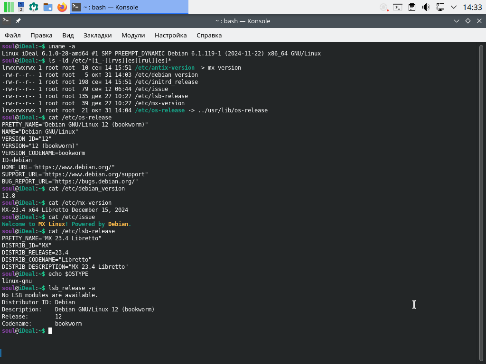The image size is (486, 364).
Task: Launch the green MX Tools gear icon
Action: point(34,7)
